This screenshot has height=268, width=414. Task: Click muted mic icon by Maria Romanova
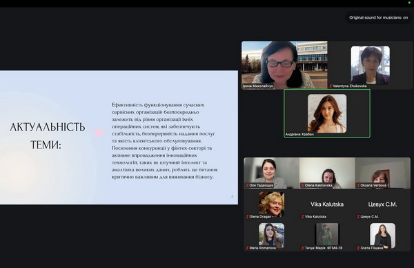[248, 248]
